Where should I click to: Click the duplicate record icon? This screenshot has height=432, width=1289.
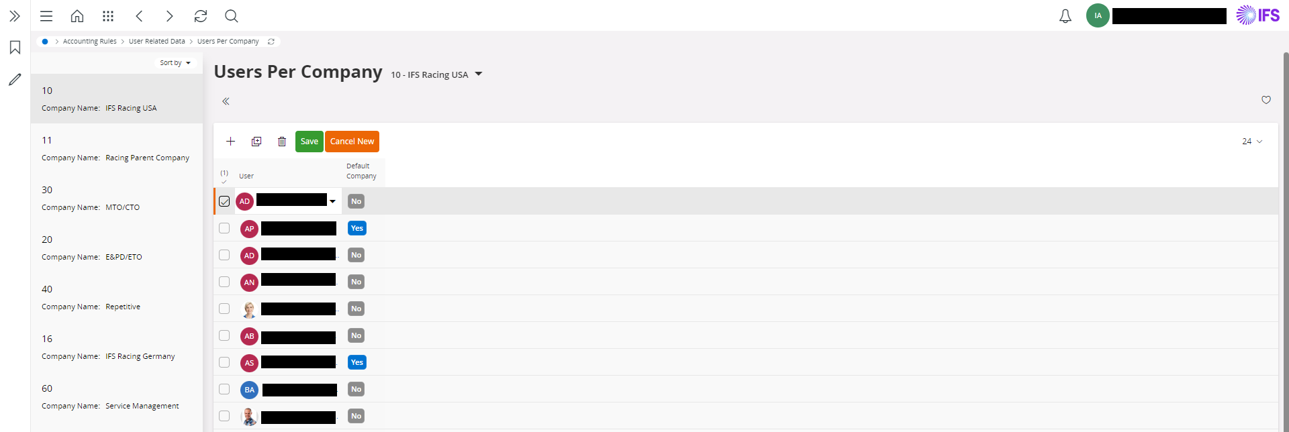point(256,142)
